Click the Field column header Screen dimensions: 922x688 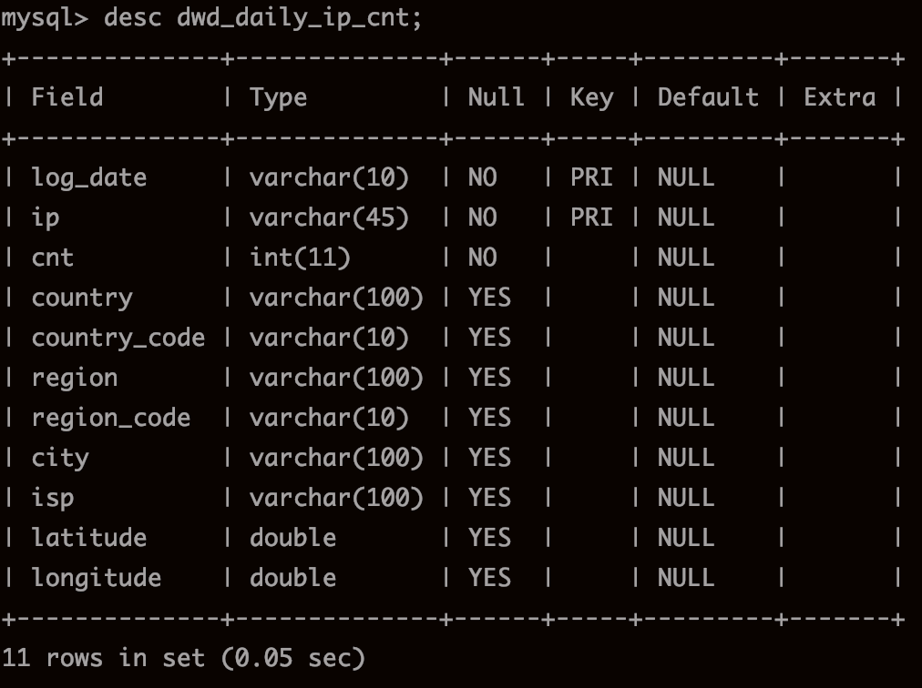tap(67, 97)
